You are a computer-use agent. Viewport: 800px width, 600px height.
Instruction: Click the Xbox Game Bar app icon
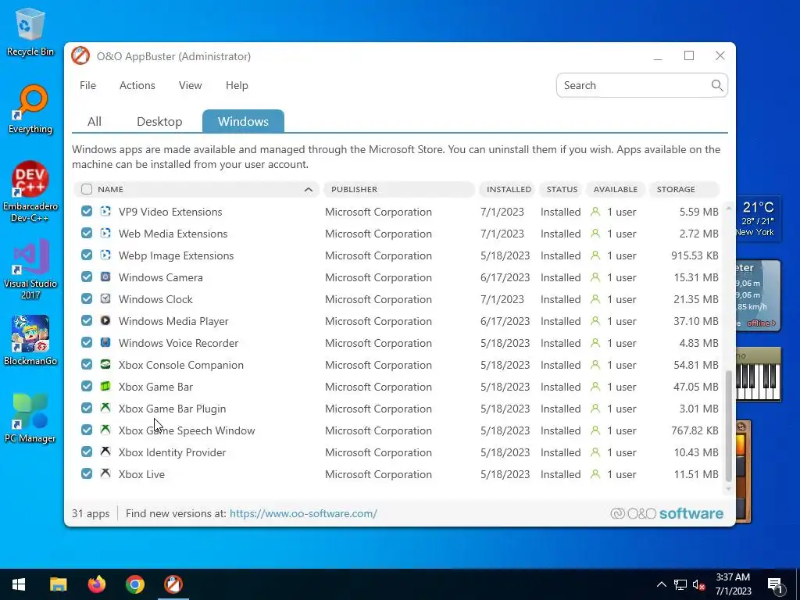point(105,387)
